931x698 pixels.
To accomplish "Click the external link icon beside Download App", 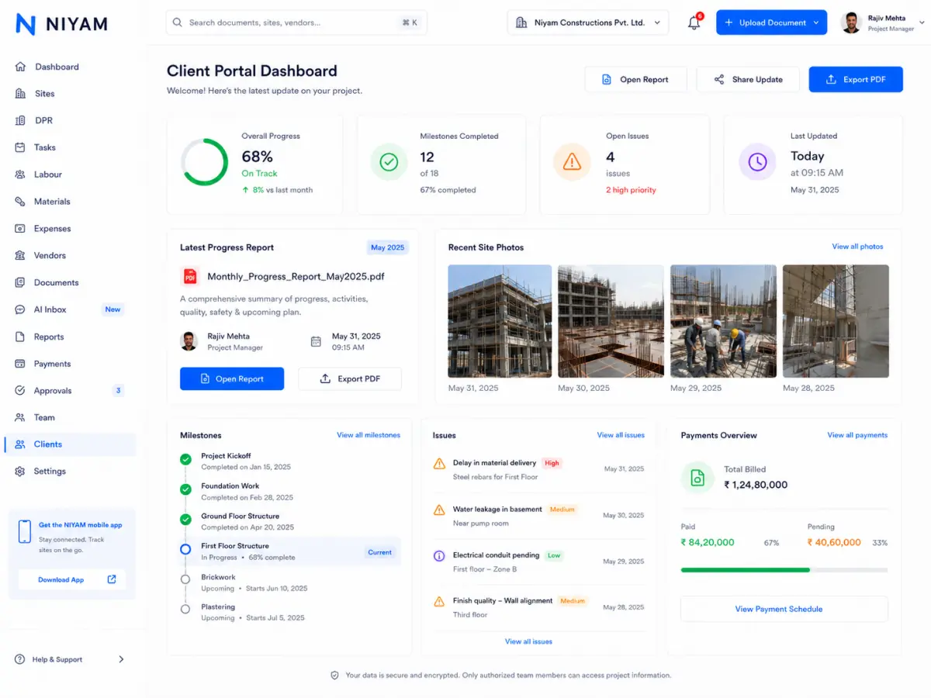I will point(112,579).
